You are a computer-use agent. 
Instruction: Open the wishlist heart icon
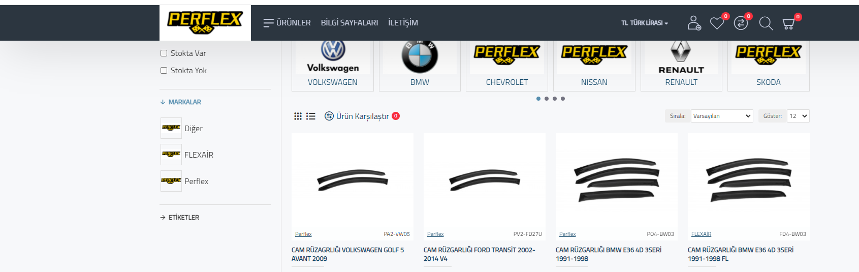717,23
